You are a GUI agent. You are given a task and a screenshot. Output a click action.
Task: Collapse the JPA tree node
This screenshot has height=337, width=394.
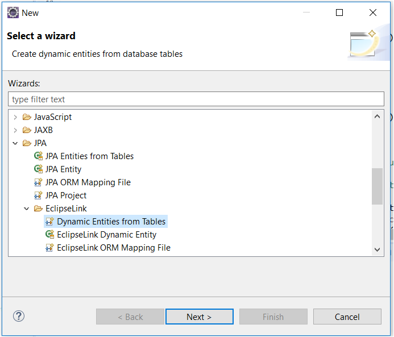coord(15,143)
